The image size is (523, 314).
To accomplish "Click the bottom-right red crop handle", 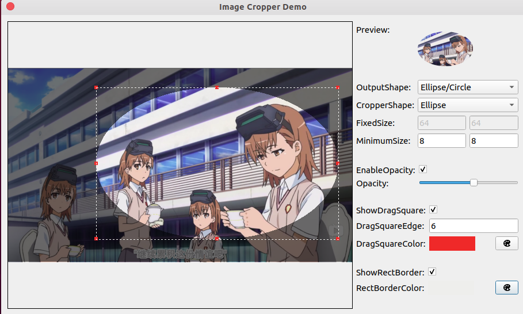I will pos(338,239).
